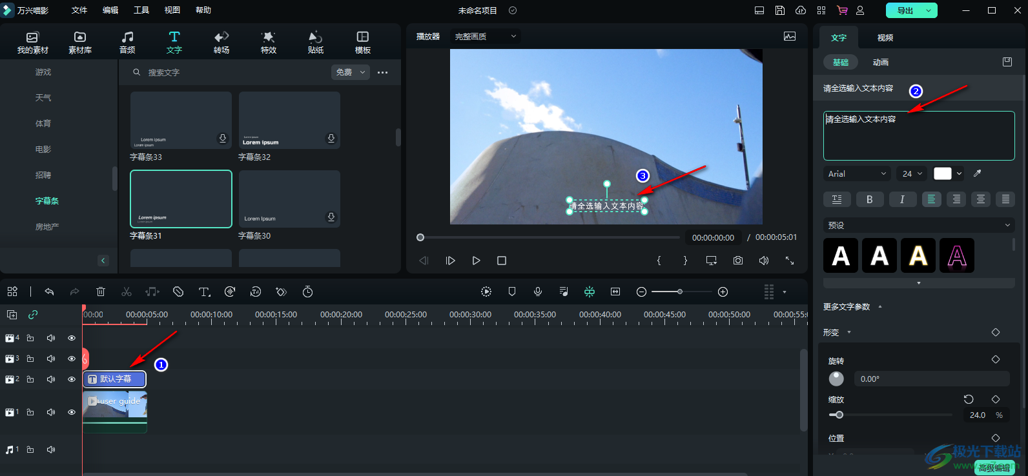Open the 模板 templates panel
Image resolution: width=1028 pixels, height=476 pixels.
[363, 43]
